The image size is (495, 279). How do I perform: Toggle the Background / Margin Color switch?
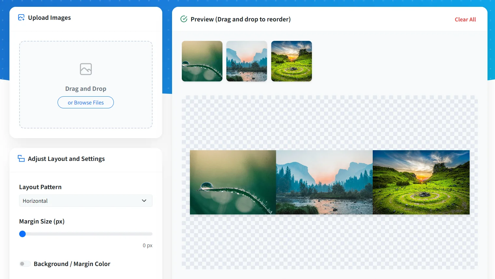(25, 264)
